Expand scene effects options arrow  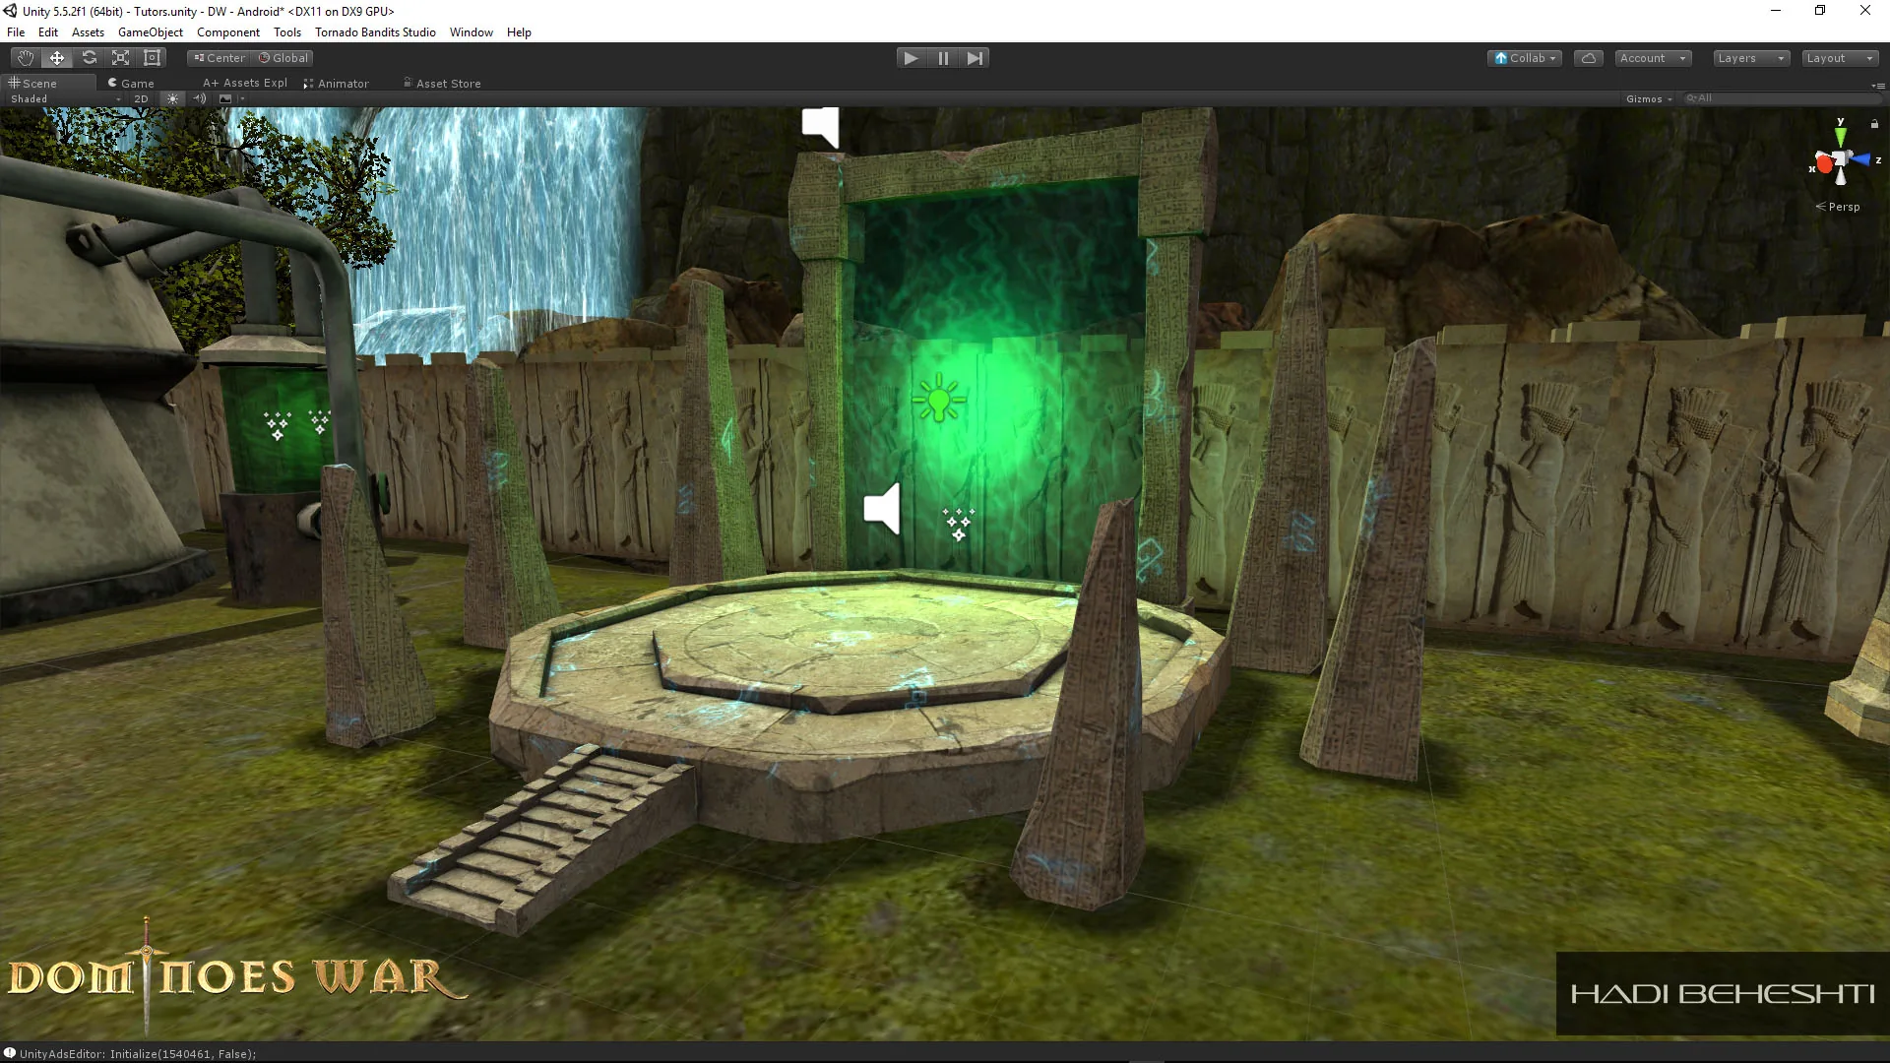pos(242,99)
